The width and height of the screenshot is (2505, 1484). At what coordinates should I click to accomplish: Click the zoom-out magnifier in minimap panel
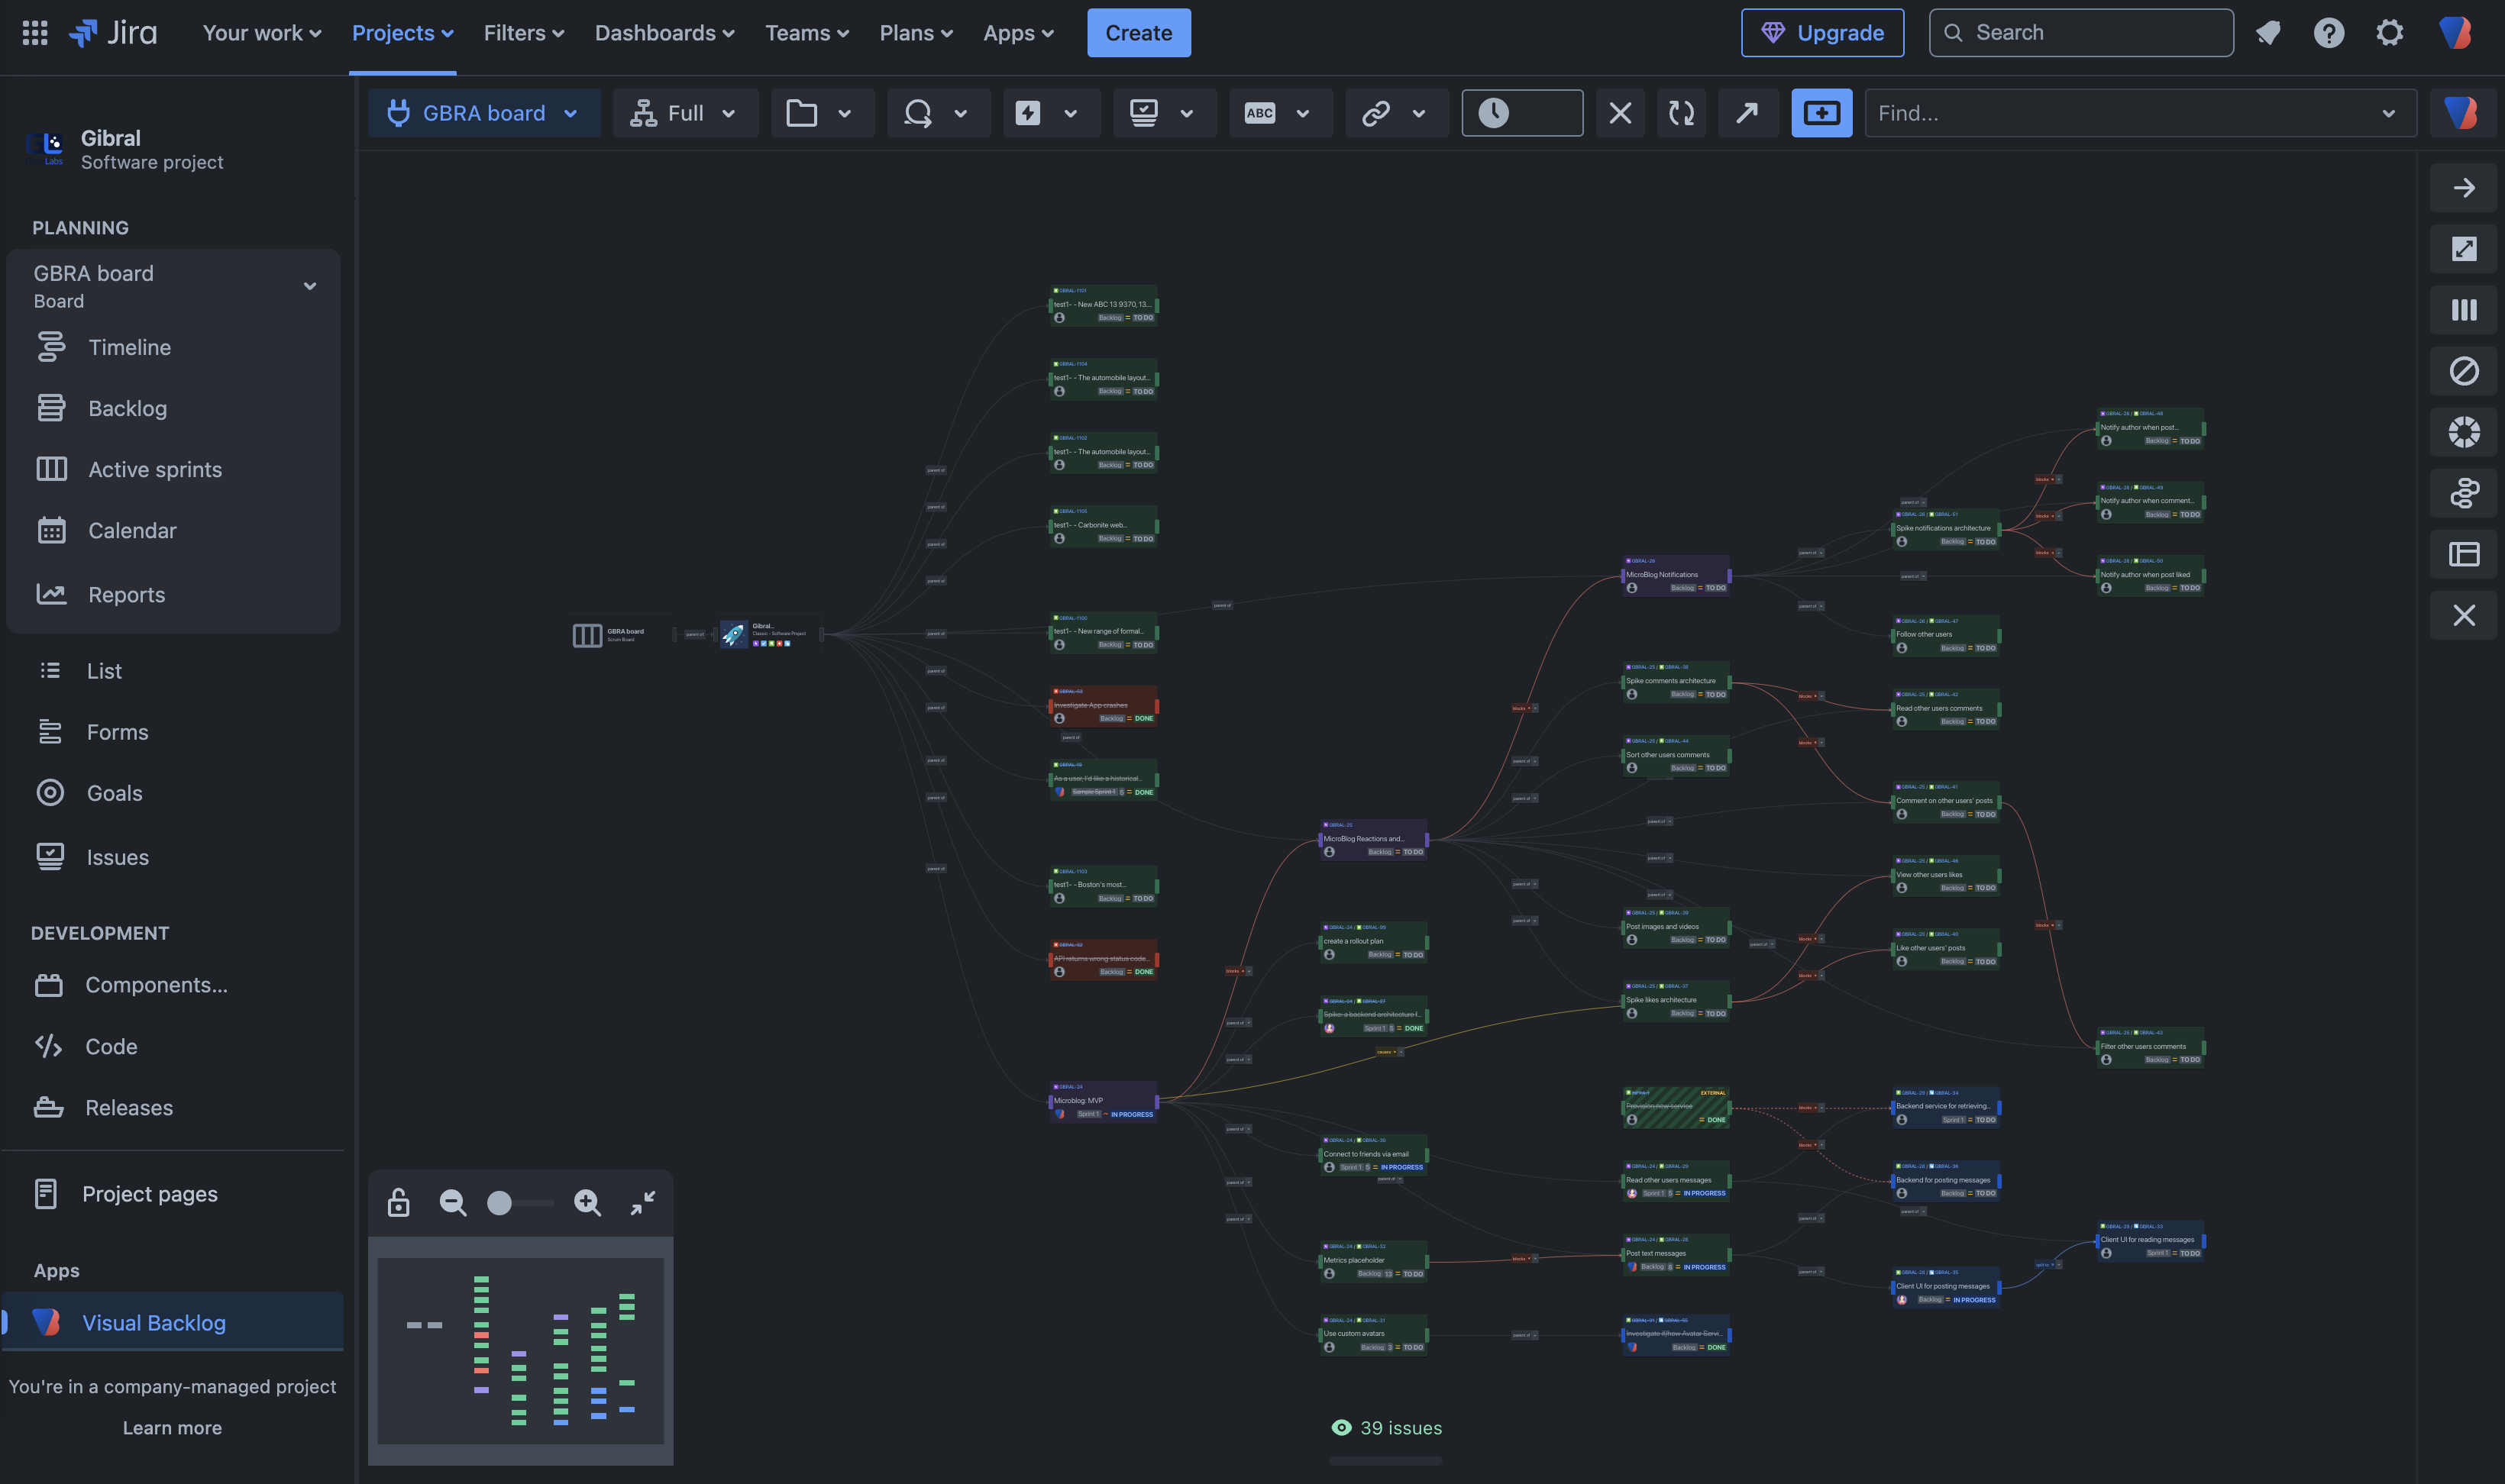pyautogui.click(x=453, y=1203)
